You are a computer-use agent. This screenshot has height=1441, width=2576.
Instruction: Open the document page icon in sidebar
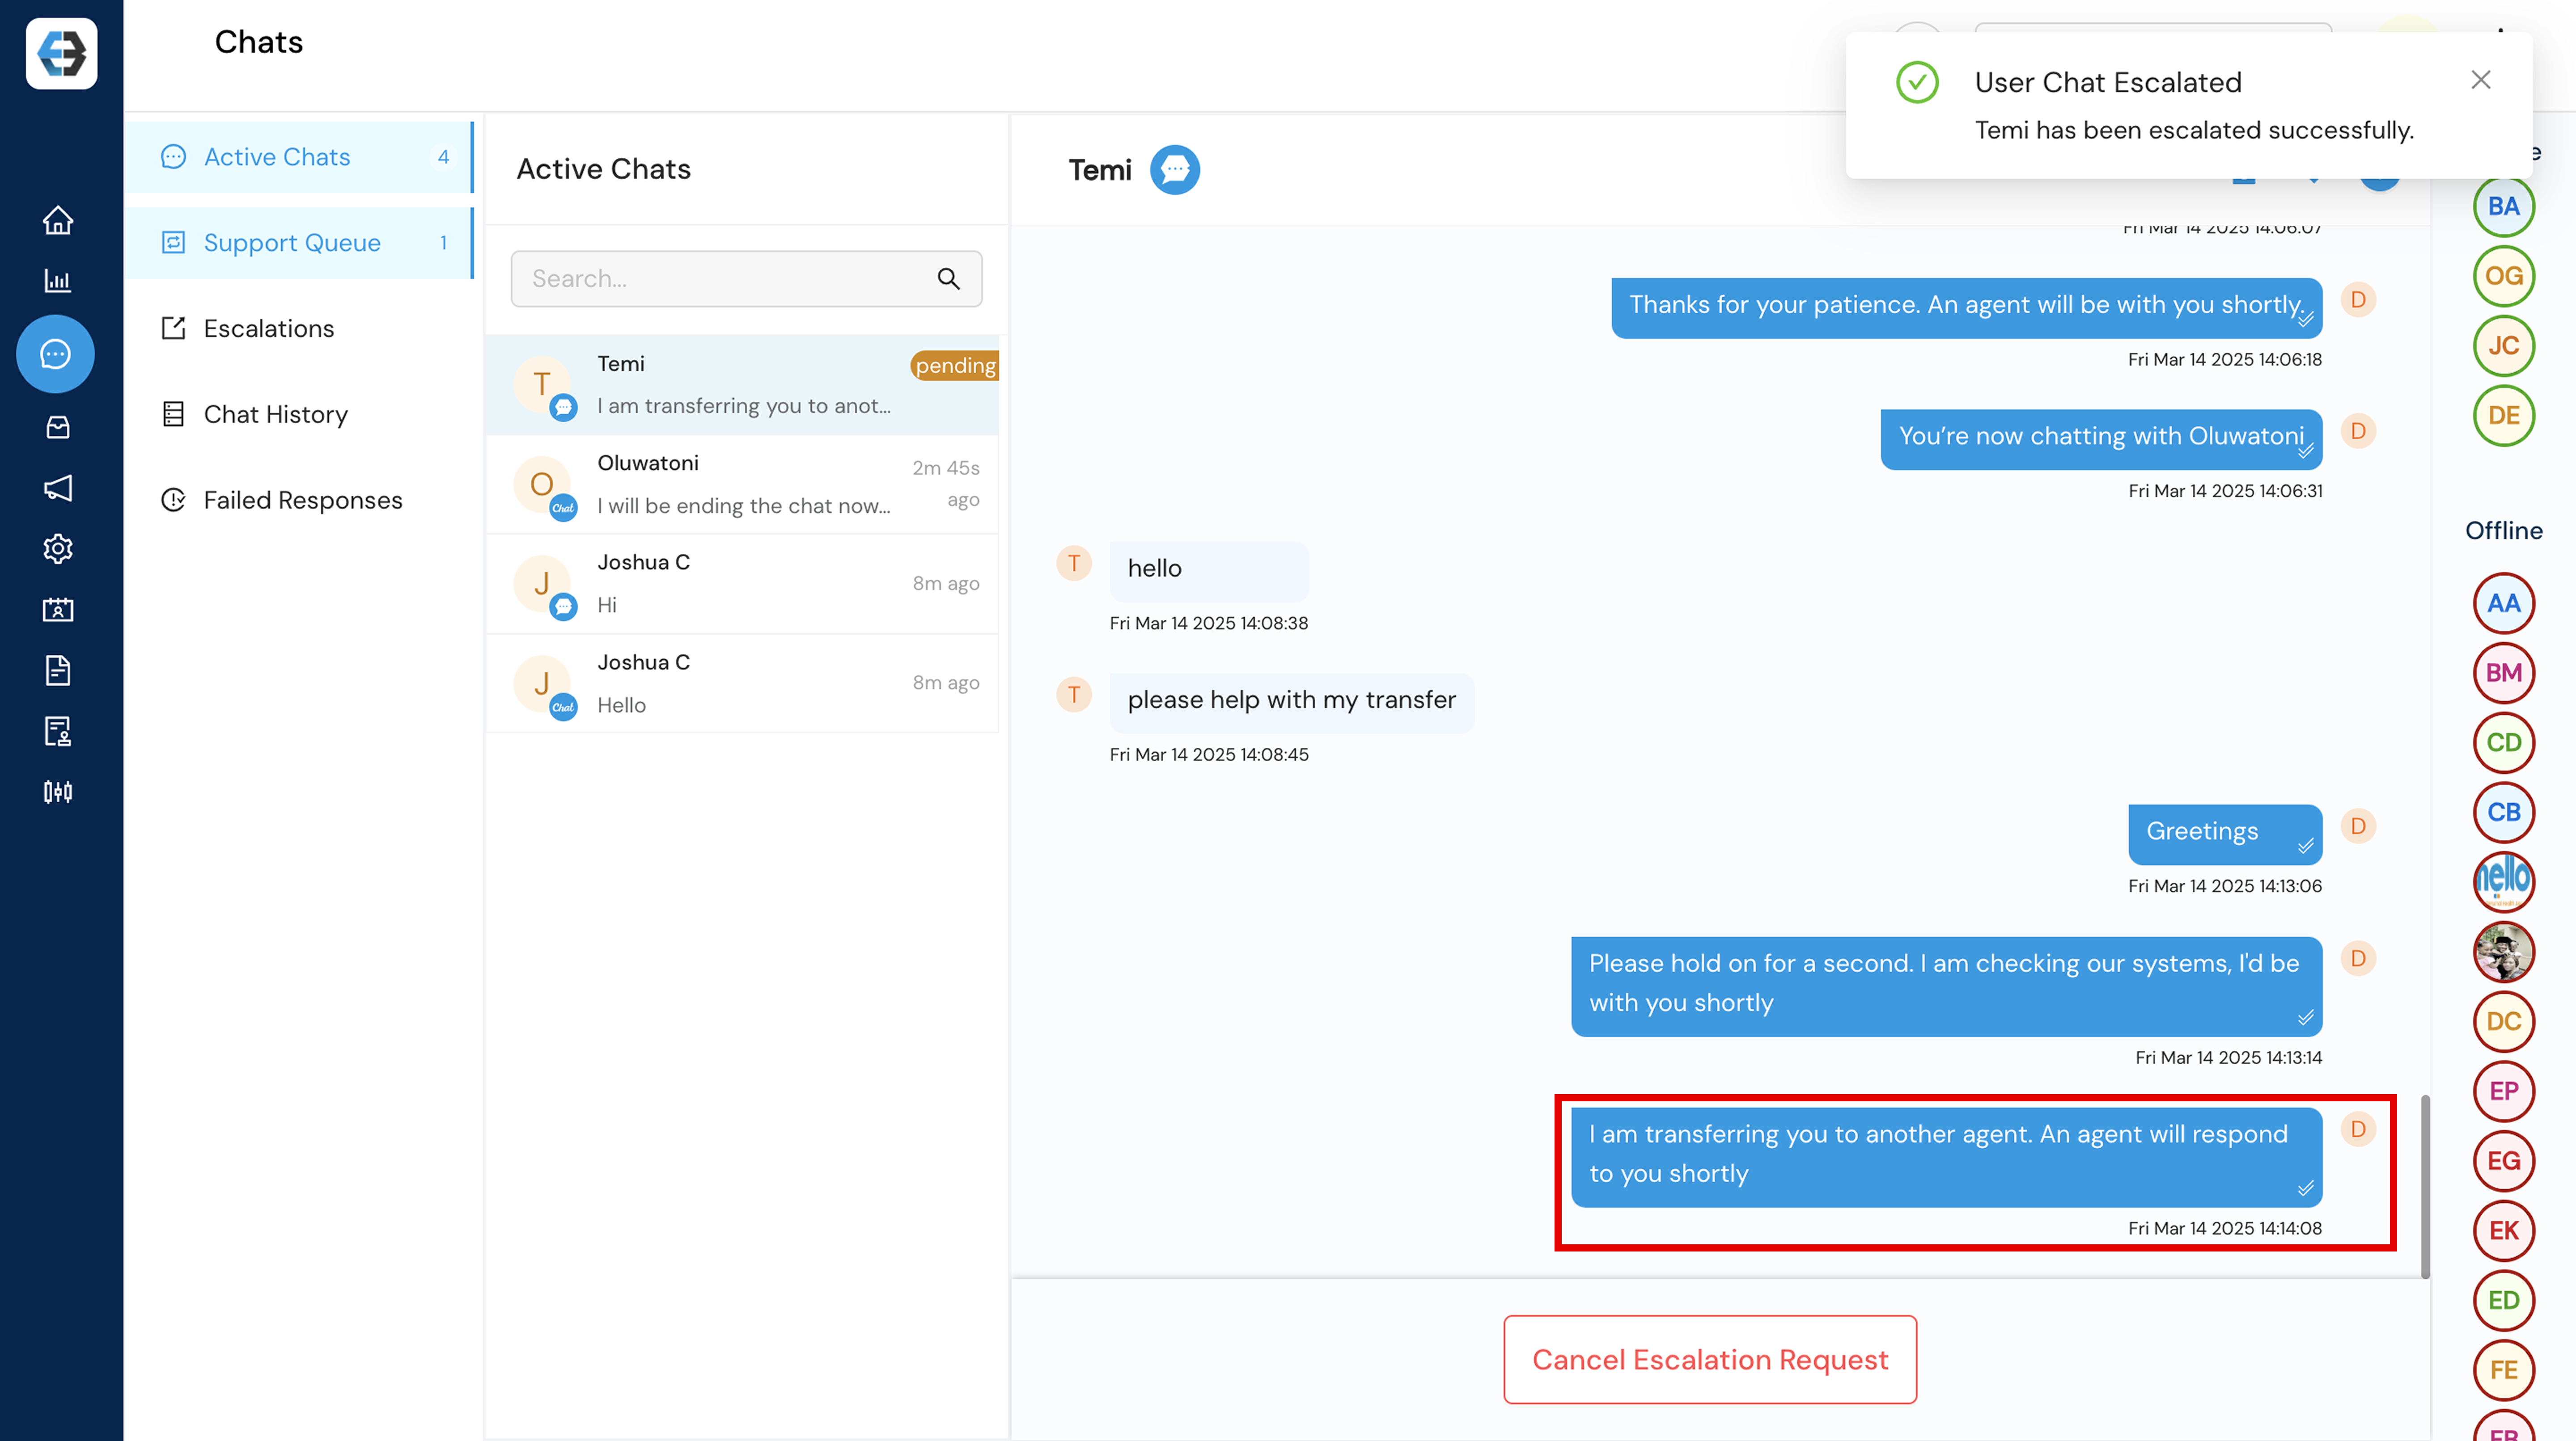coord(58,670)
